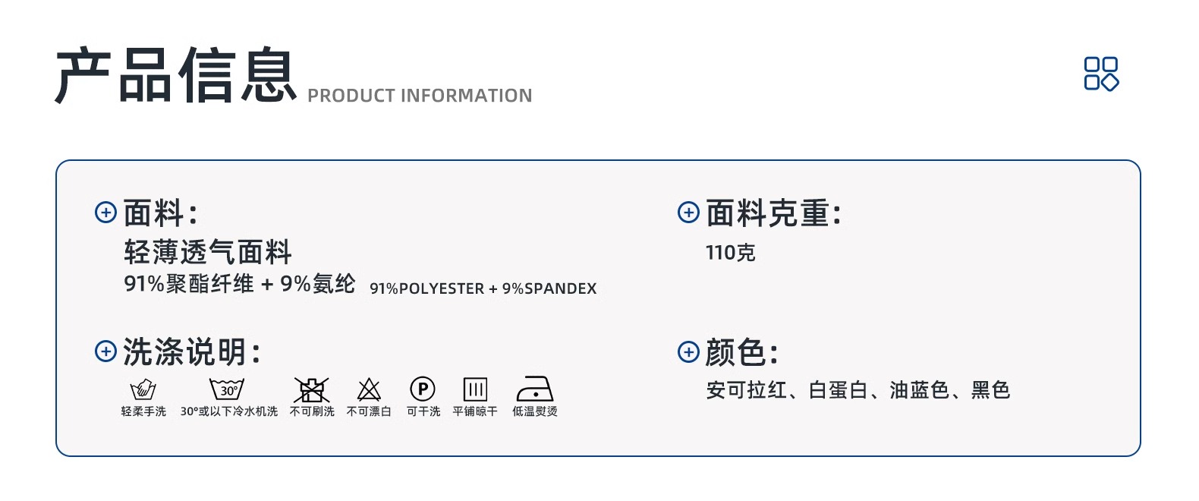Click the crossed-out triangle no-bleach icon
Viewport: 1199px width, 501px height.
coord(369,389)
